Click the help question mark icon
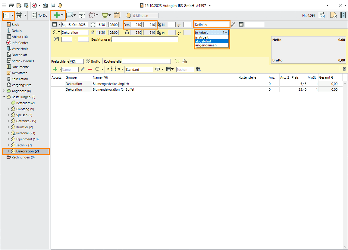This screenshot has height=250, width=348. [x=343, y=15]
